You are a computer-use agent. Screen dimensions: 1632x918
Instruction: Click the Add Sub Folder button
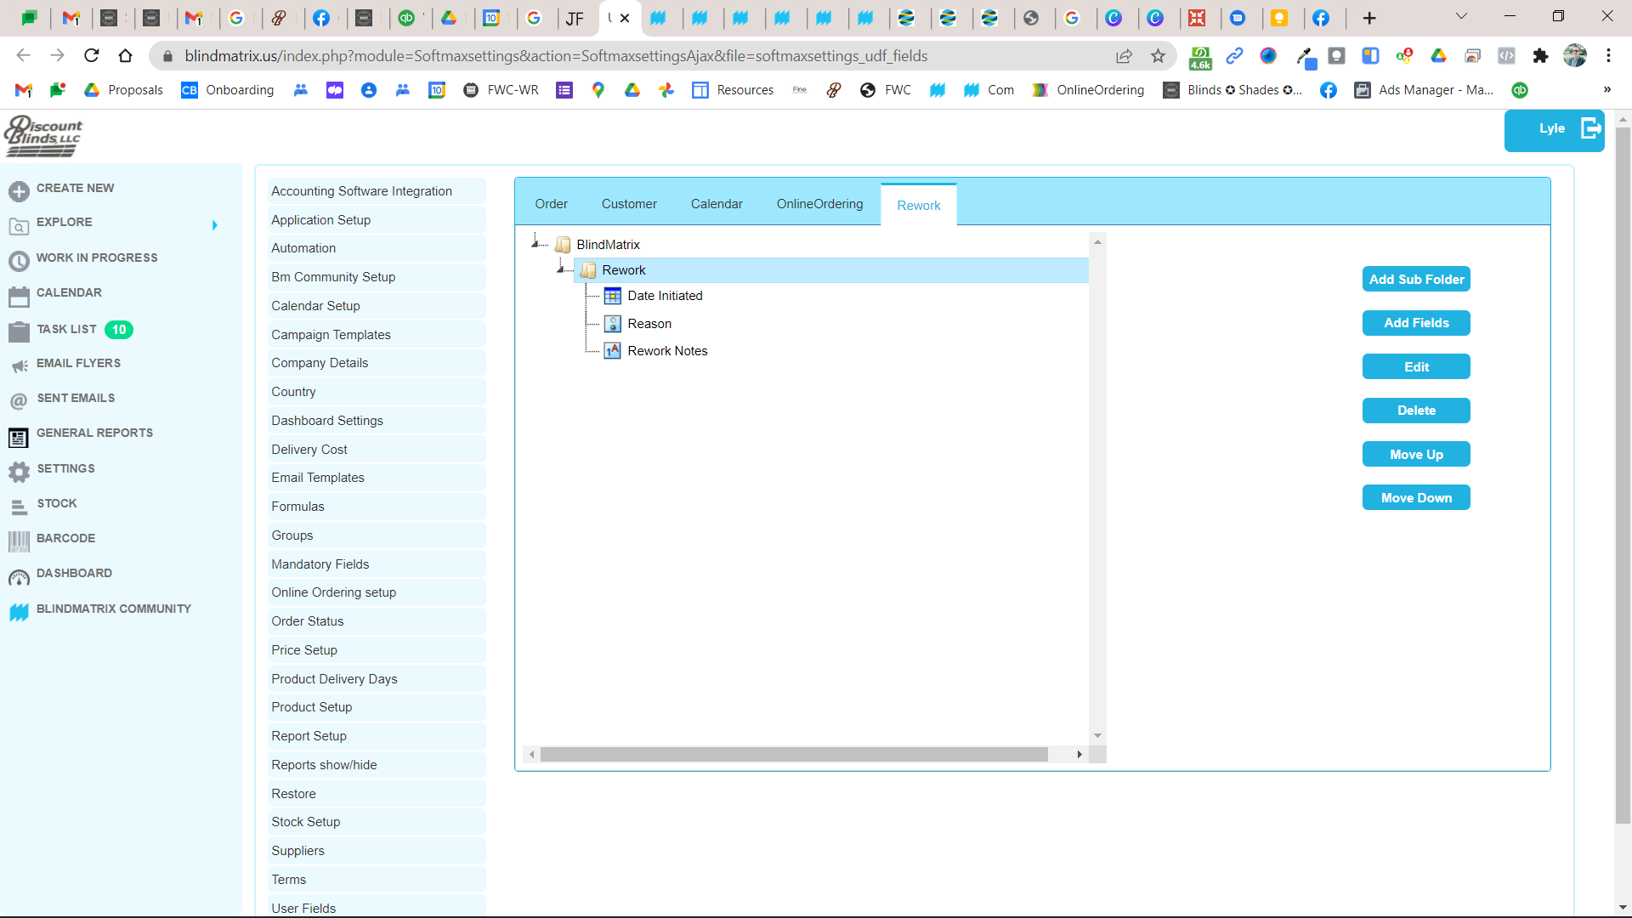pyautogui.click(x=1416, y=280)
